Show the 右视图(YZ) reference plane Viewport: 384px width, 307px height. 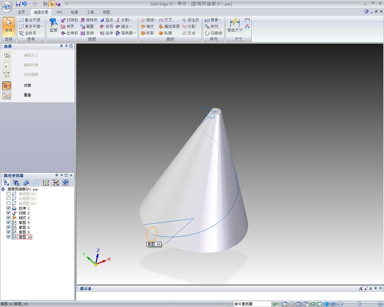pos(8,198)
